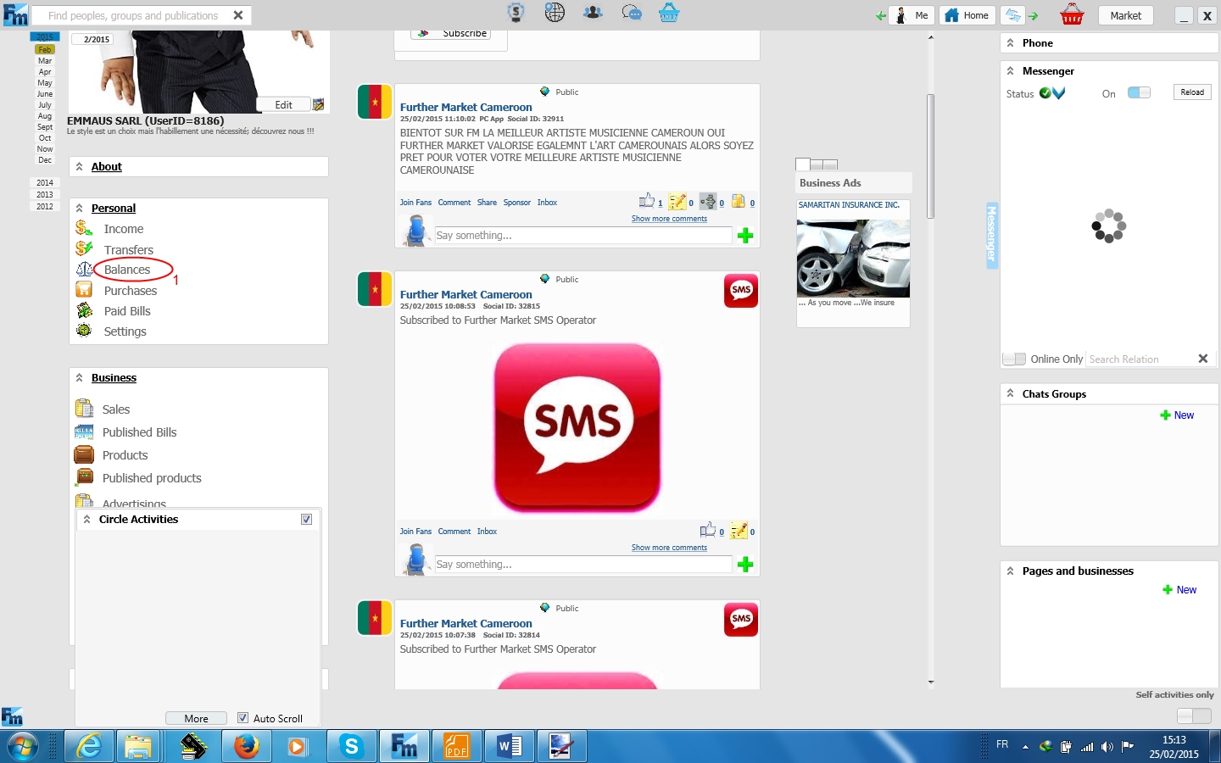Click the Products briefcase icon
The image size is (1221, 763).
(84, 454)
